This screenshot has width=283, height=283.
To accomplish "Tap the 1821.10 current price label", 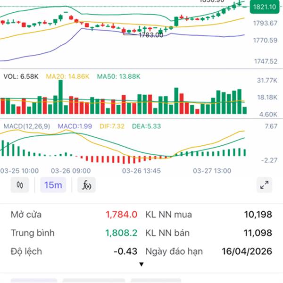I will click(265, 7).
